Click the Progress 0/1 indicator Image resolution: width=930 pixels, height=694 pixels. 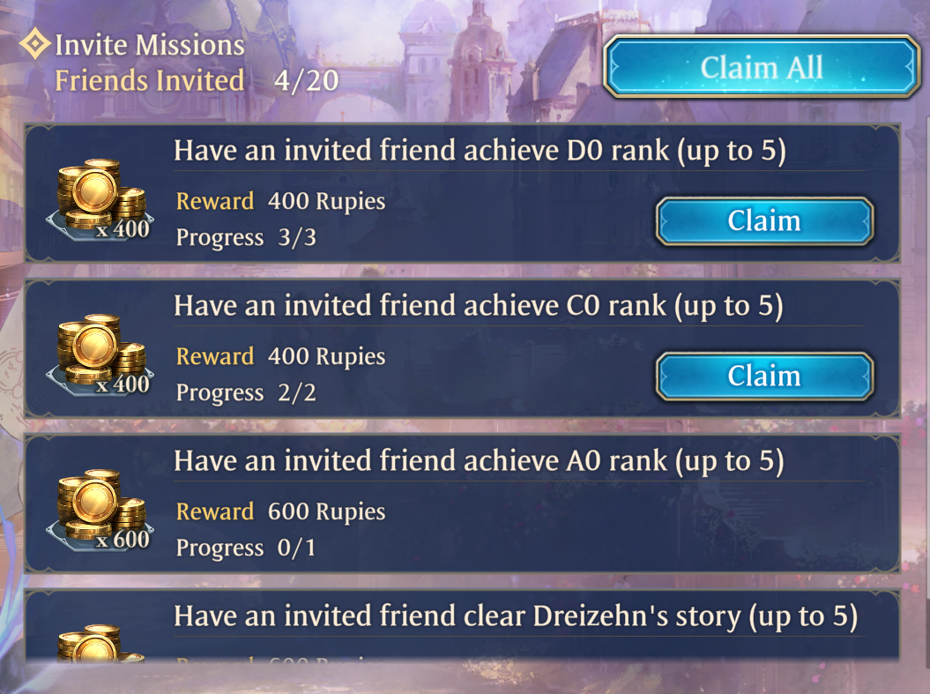(246, 548)
